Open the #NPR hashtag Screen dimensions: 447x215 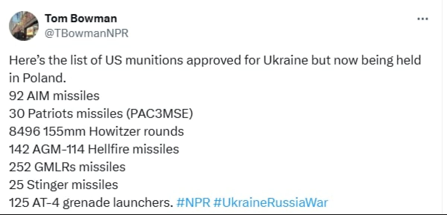tap(193, 202)
